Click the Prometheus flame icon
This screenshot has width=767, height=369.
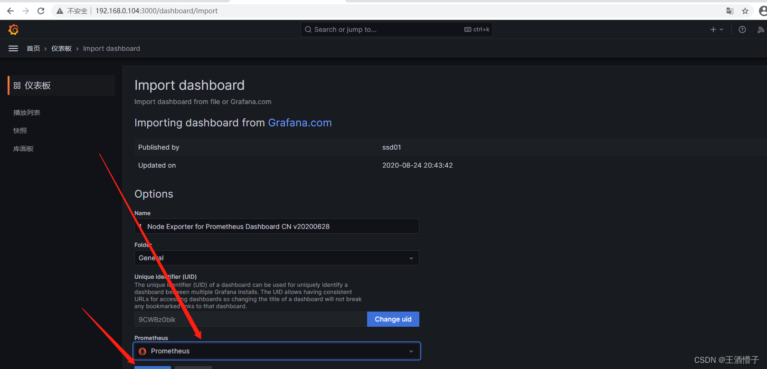(x=142, y=351)
